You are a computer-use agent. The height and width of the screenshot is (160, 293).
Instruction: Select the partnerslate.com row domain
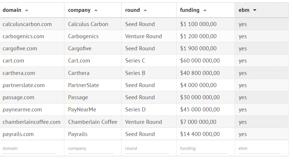click(24, 85)
